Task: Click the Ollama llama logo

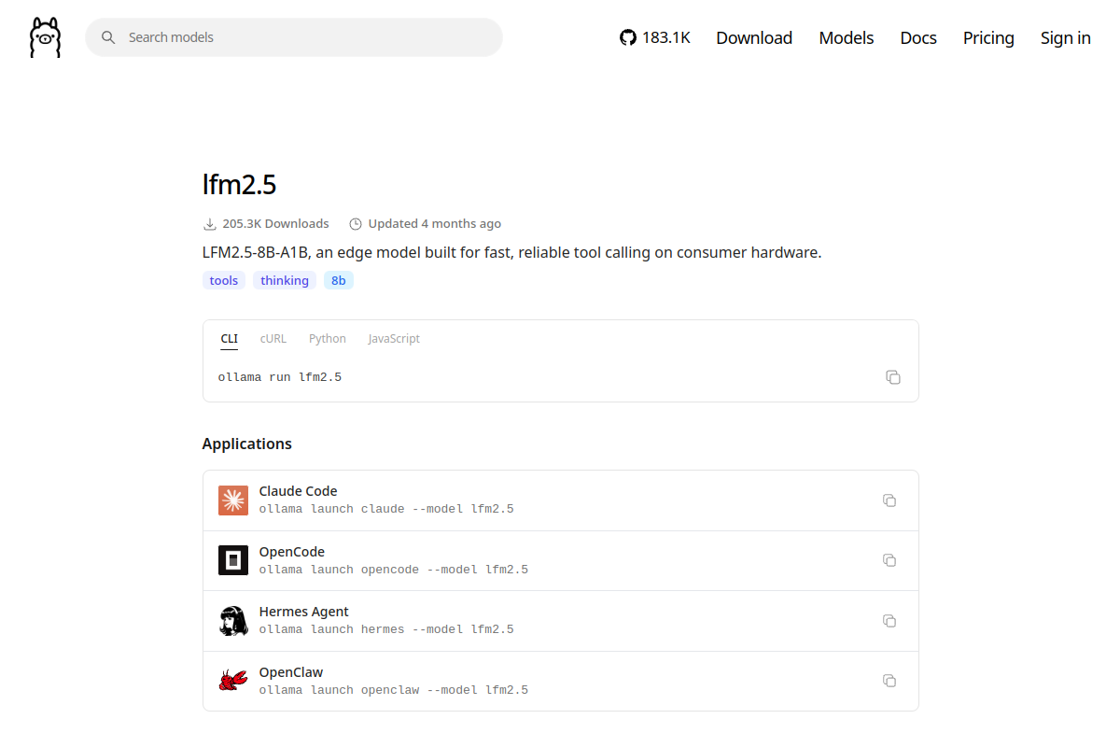Action: [x=45, y=37]
